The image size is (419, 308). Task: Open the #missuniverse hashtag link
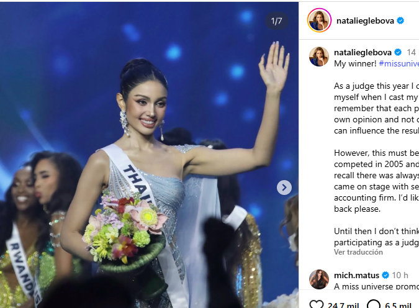click(399, 63)
